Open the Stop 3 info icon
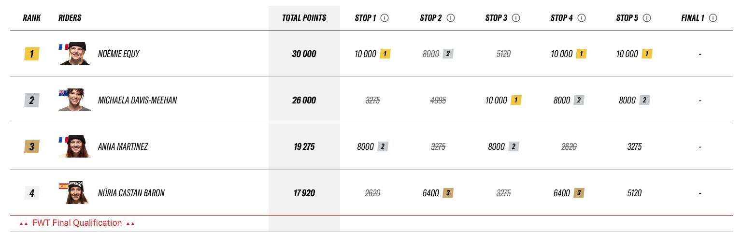 (516, 18)
